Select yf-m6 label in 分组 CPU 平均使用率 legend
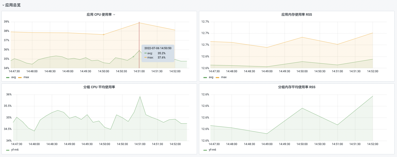 15,150
